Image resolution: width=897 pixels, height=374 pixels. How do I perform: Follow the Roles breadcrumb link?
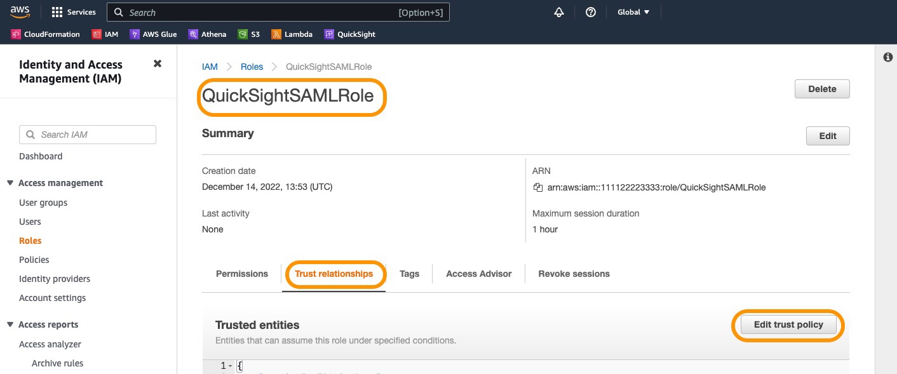(x=252, y=67)
